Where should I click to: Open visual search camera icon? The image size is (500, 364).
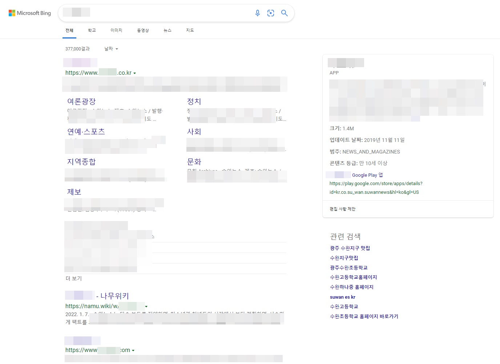click(271, 13)
